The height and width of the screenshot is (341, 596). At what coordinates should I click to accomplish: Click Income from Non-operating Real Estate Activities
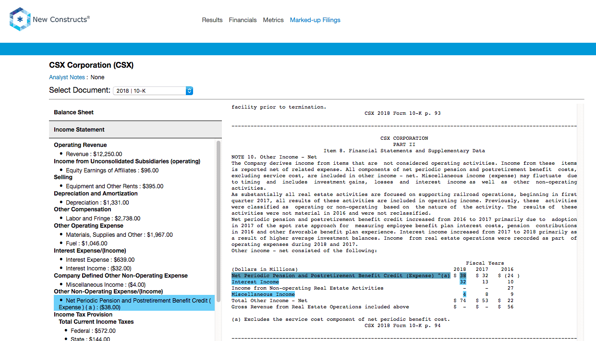307,288
